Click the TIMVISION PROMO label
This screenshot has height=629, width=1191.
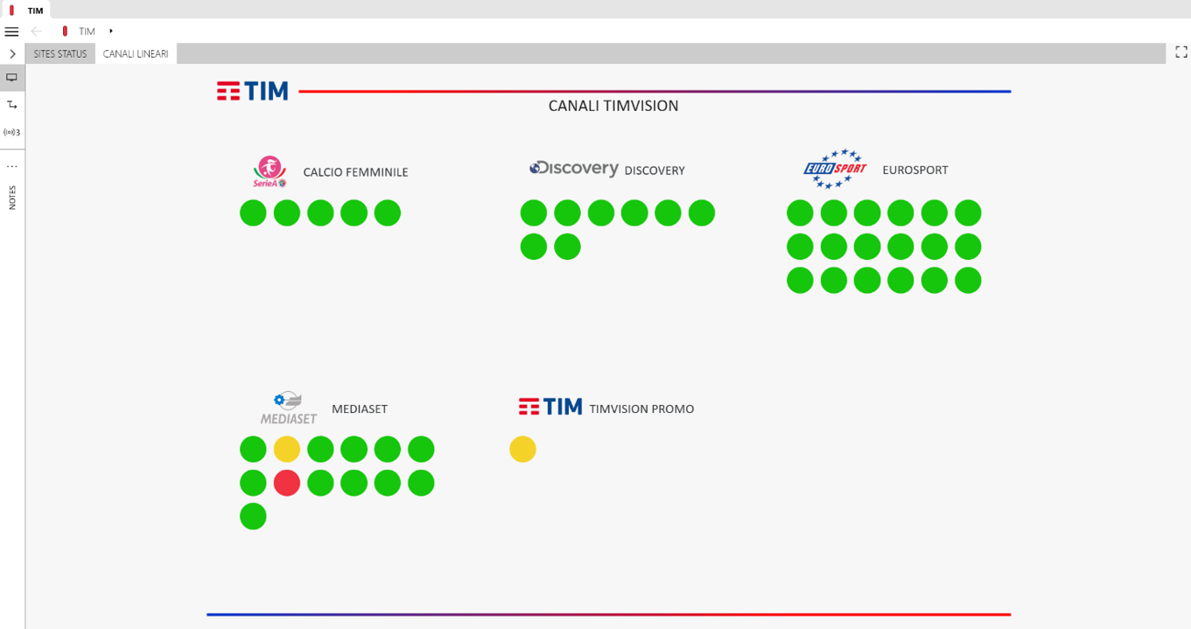tap(641, 409)
